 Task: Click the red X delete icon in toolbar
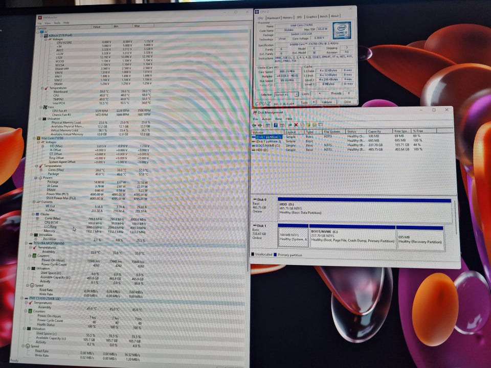pos(296,125)
